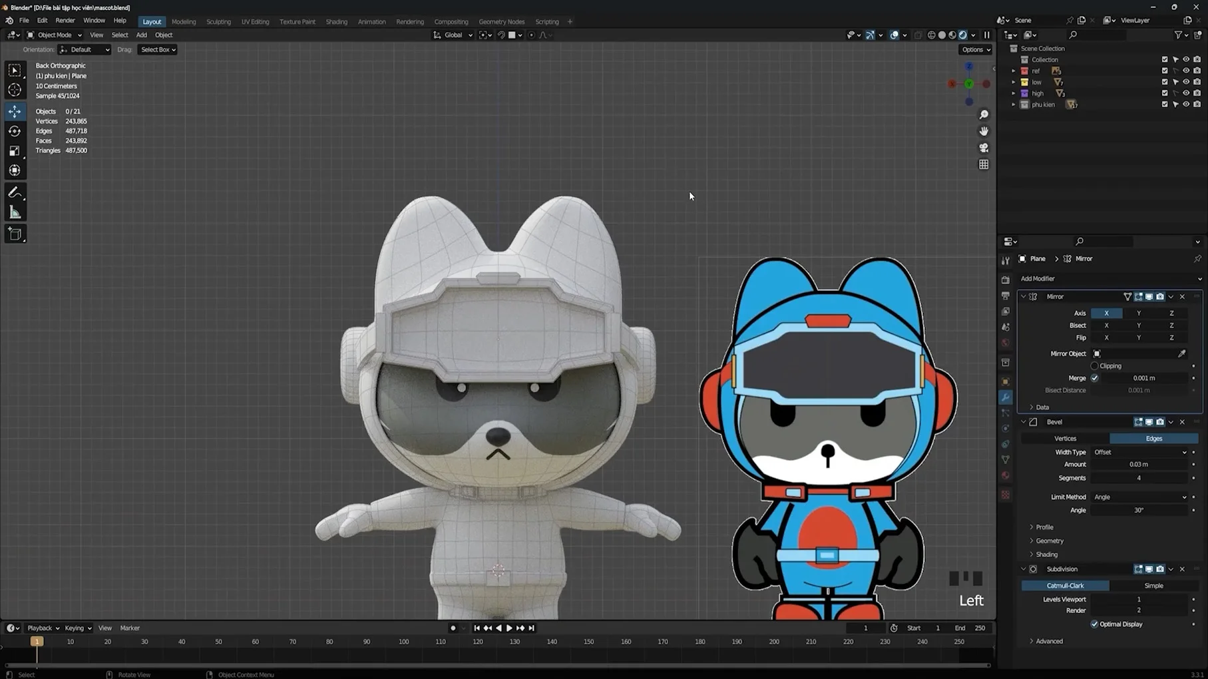This screenshot has height=679, width=1208.
Task: Open the Object Mode dropdown
Action: tap(54, 35)
